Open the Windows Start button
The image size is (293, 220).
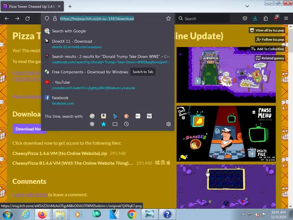click(x=7, y=214)
